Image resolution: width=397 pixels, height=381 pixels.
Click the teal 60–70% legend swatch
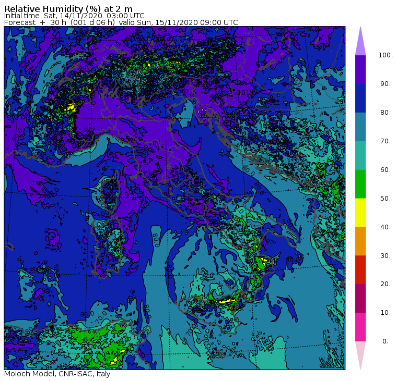click(x=360, y=155)
